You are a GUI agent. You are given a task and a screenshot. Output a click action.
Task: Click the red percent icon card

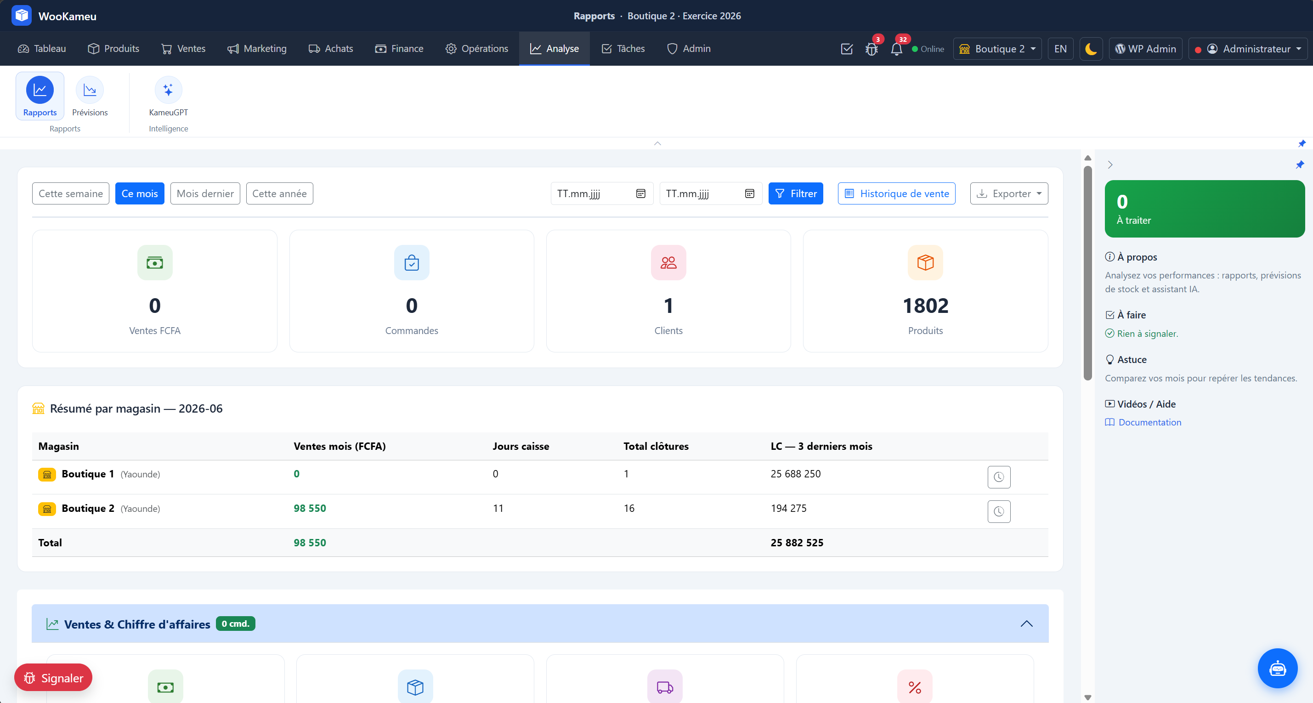point(914,686)
